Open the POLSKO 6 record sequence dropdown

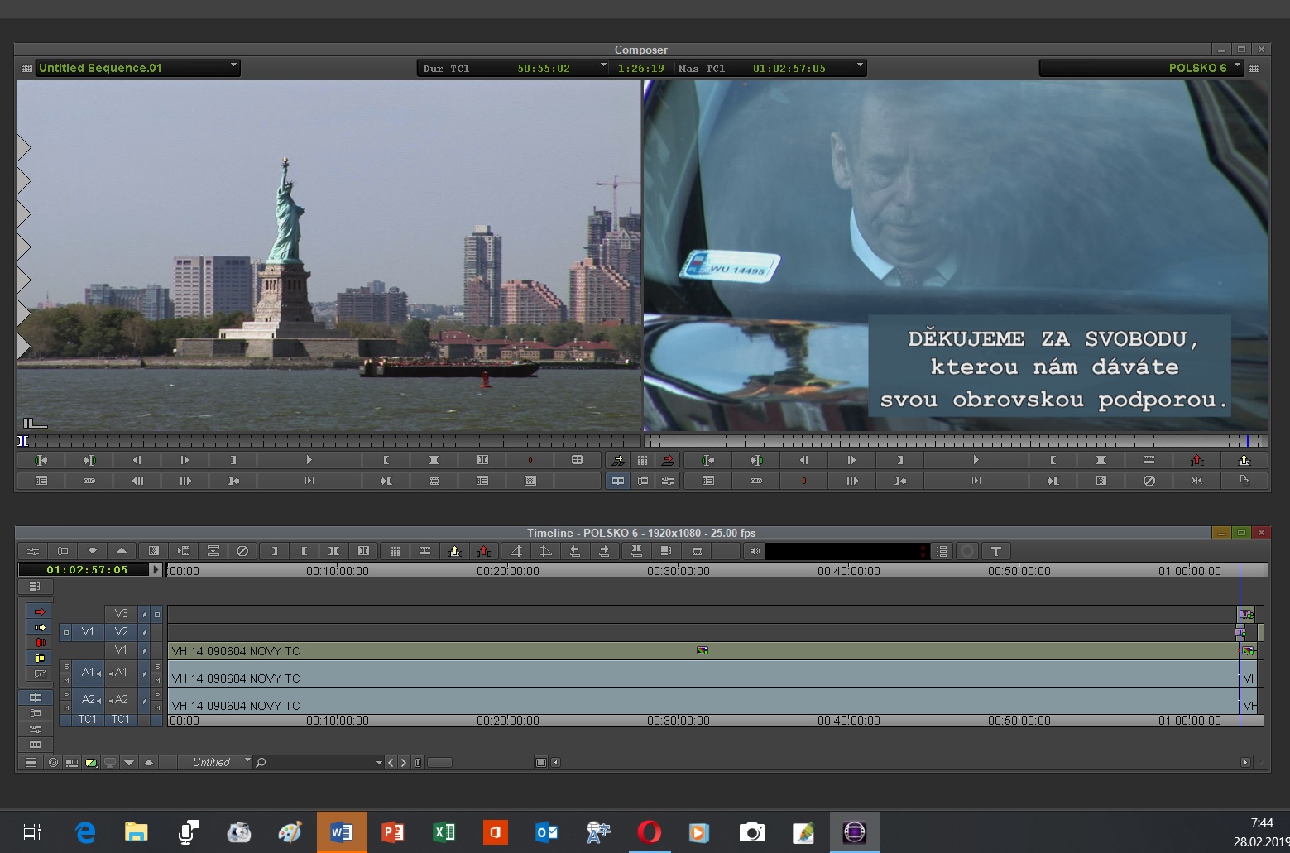[1237, 66]
